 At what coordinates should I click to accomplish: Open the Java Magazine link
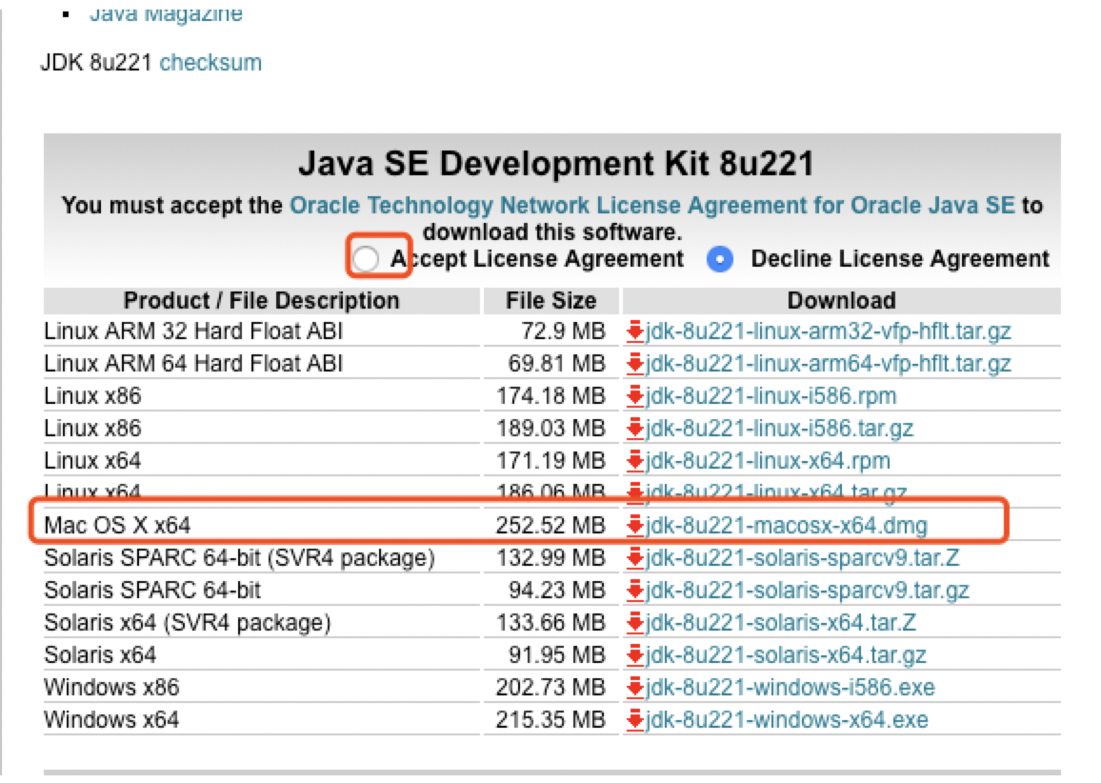tap(166, 13)
